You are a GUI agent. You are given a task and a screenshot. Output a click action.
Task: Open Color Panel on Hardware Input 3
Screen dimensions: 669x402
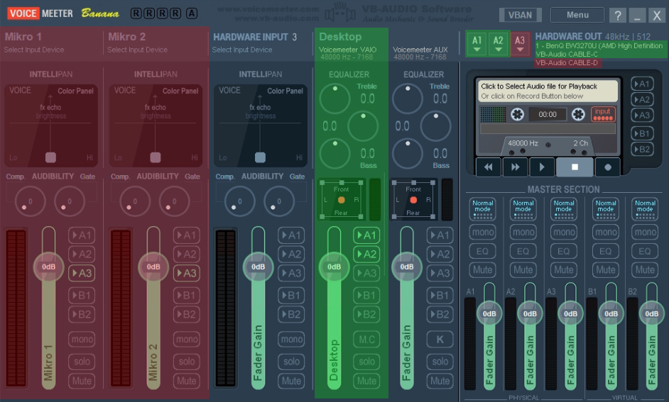click(285, 91)
